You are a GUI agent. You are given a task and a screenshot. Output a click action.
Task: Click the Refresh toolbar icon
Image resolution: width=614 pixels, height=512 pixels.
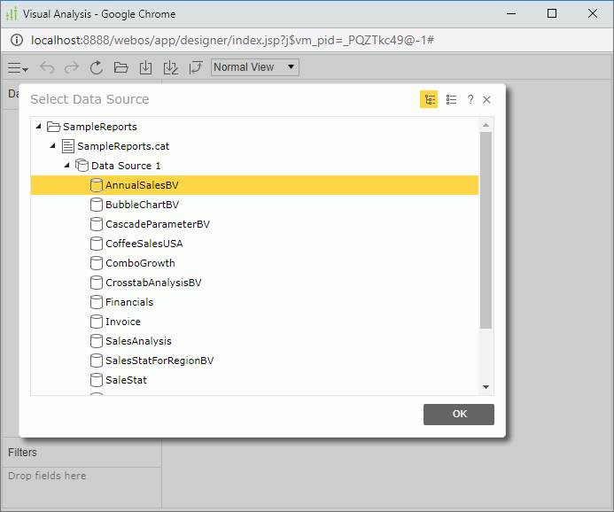(x=97, y=67)
